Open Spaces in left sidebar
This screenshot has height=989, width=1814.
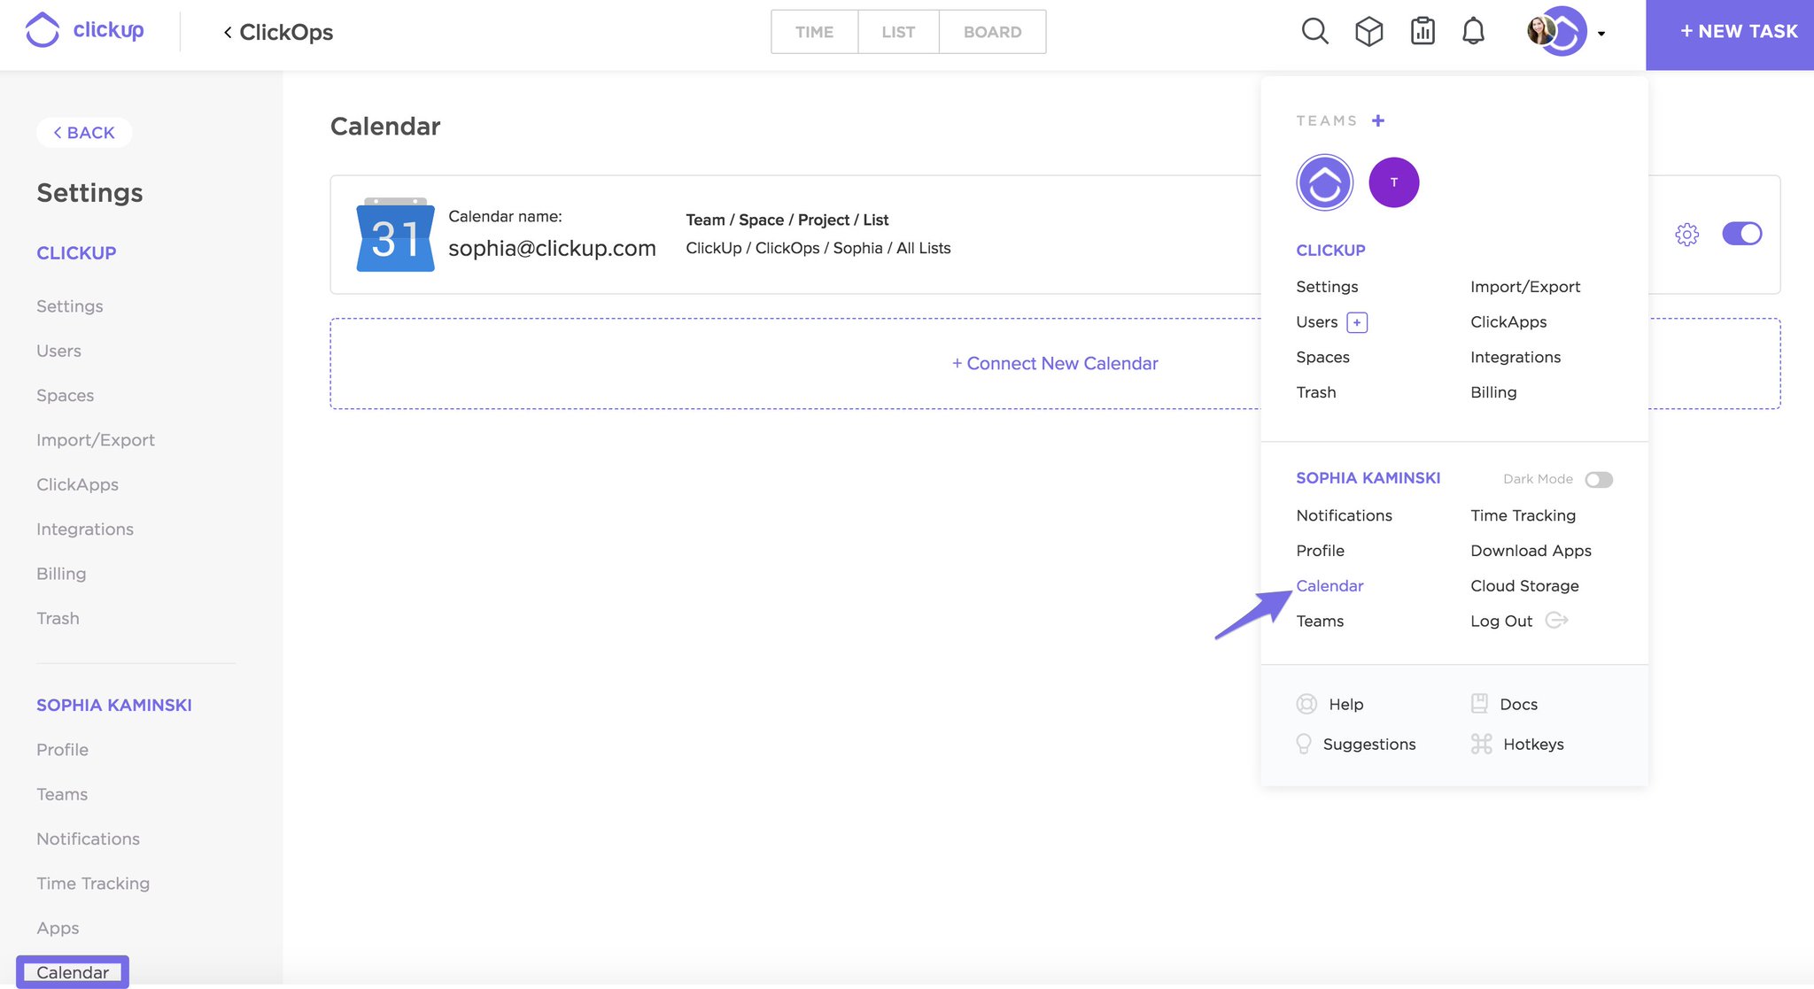pos(65,396)
